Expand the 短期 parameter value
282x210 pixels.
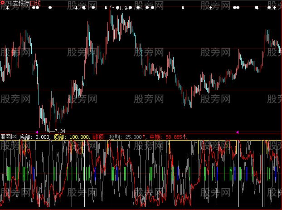pyautogui.click(x=134, y=136)
